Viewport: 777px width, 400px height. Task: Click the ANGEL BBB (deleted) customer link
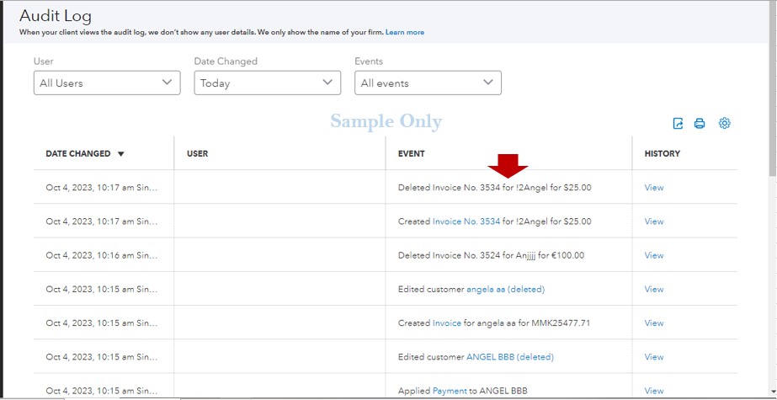pos(510,357)
